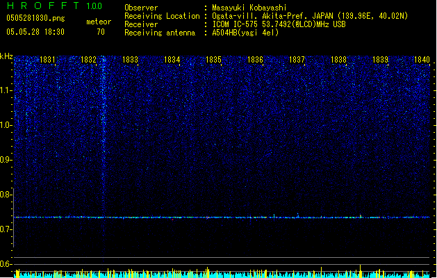
Task: Click the 0.6 kHz axis label
Action: 6,264
